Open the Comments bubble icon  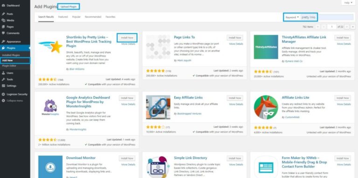tap(3, 33)
